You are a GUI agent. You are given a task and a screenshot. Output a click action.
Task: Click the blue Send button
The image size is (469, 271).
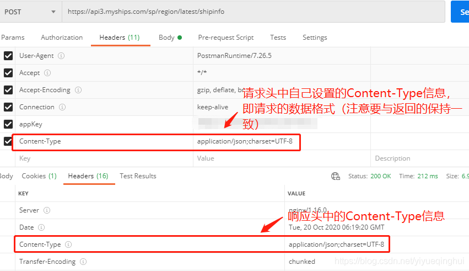[461, 12]
